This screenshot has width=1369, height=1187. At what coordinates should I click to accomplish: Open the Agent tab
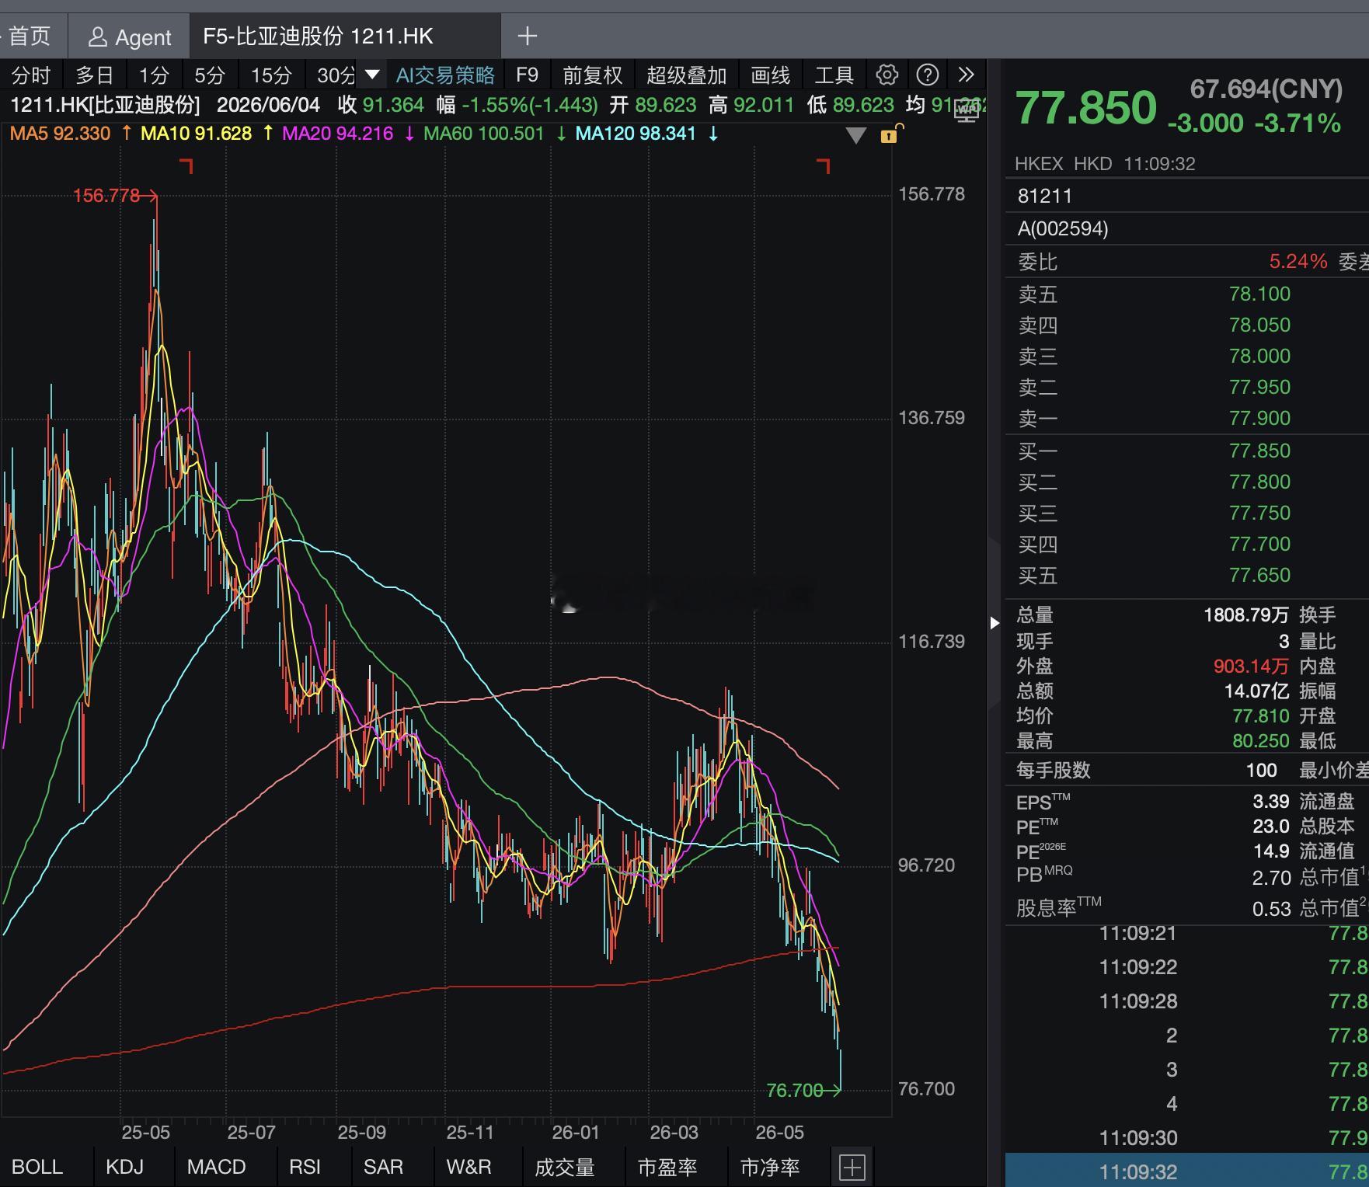[x=129, y=37]
